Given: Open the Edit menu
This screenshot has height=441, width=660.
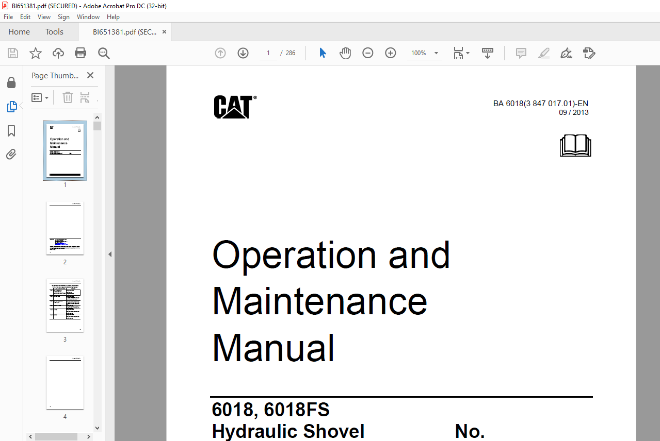Looking at the screenshot, I should click(25, 17).
